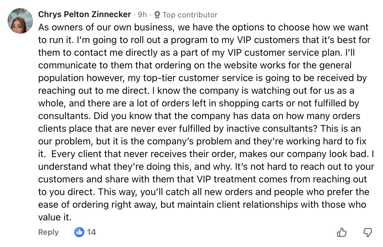View the 14 reactions count

(x=91, y=232)
